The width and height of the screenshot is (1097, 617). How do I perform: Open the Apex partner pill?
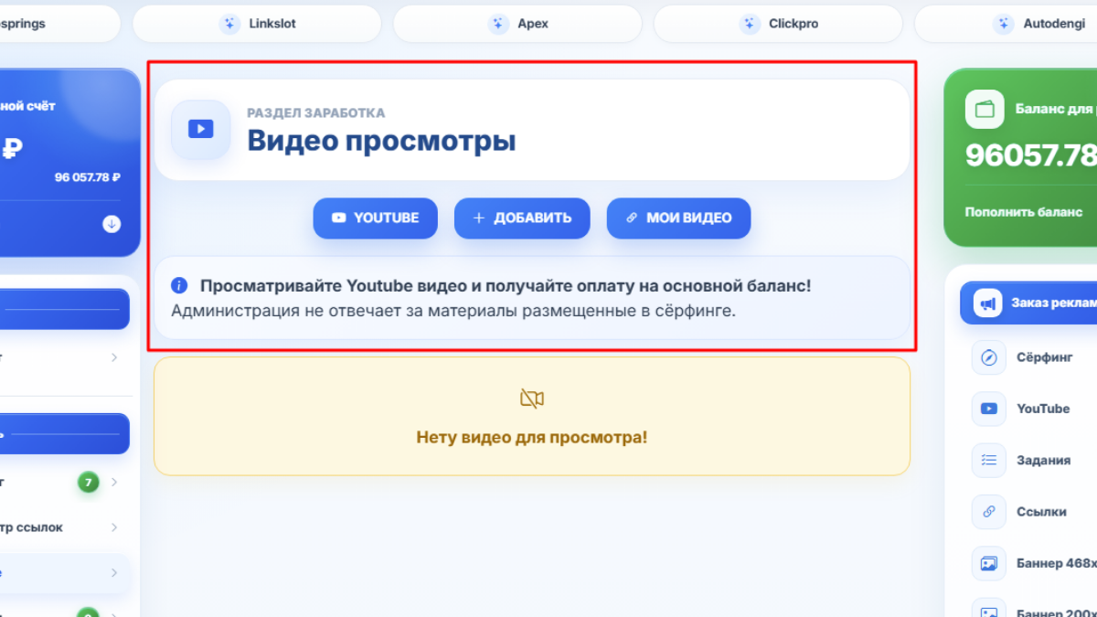point(517,24)
